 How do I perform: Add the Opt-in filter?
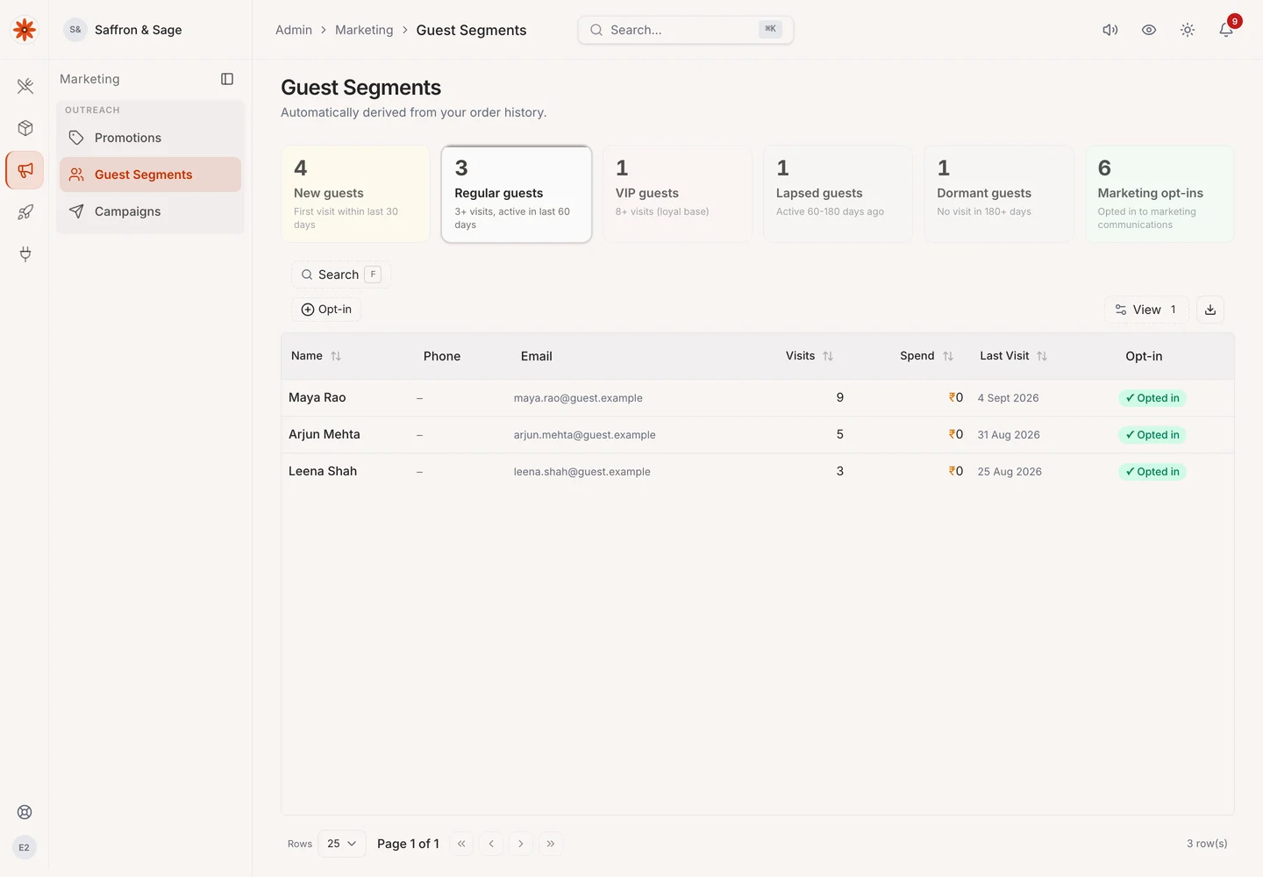tap(326, 310)
